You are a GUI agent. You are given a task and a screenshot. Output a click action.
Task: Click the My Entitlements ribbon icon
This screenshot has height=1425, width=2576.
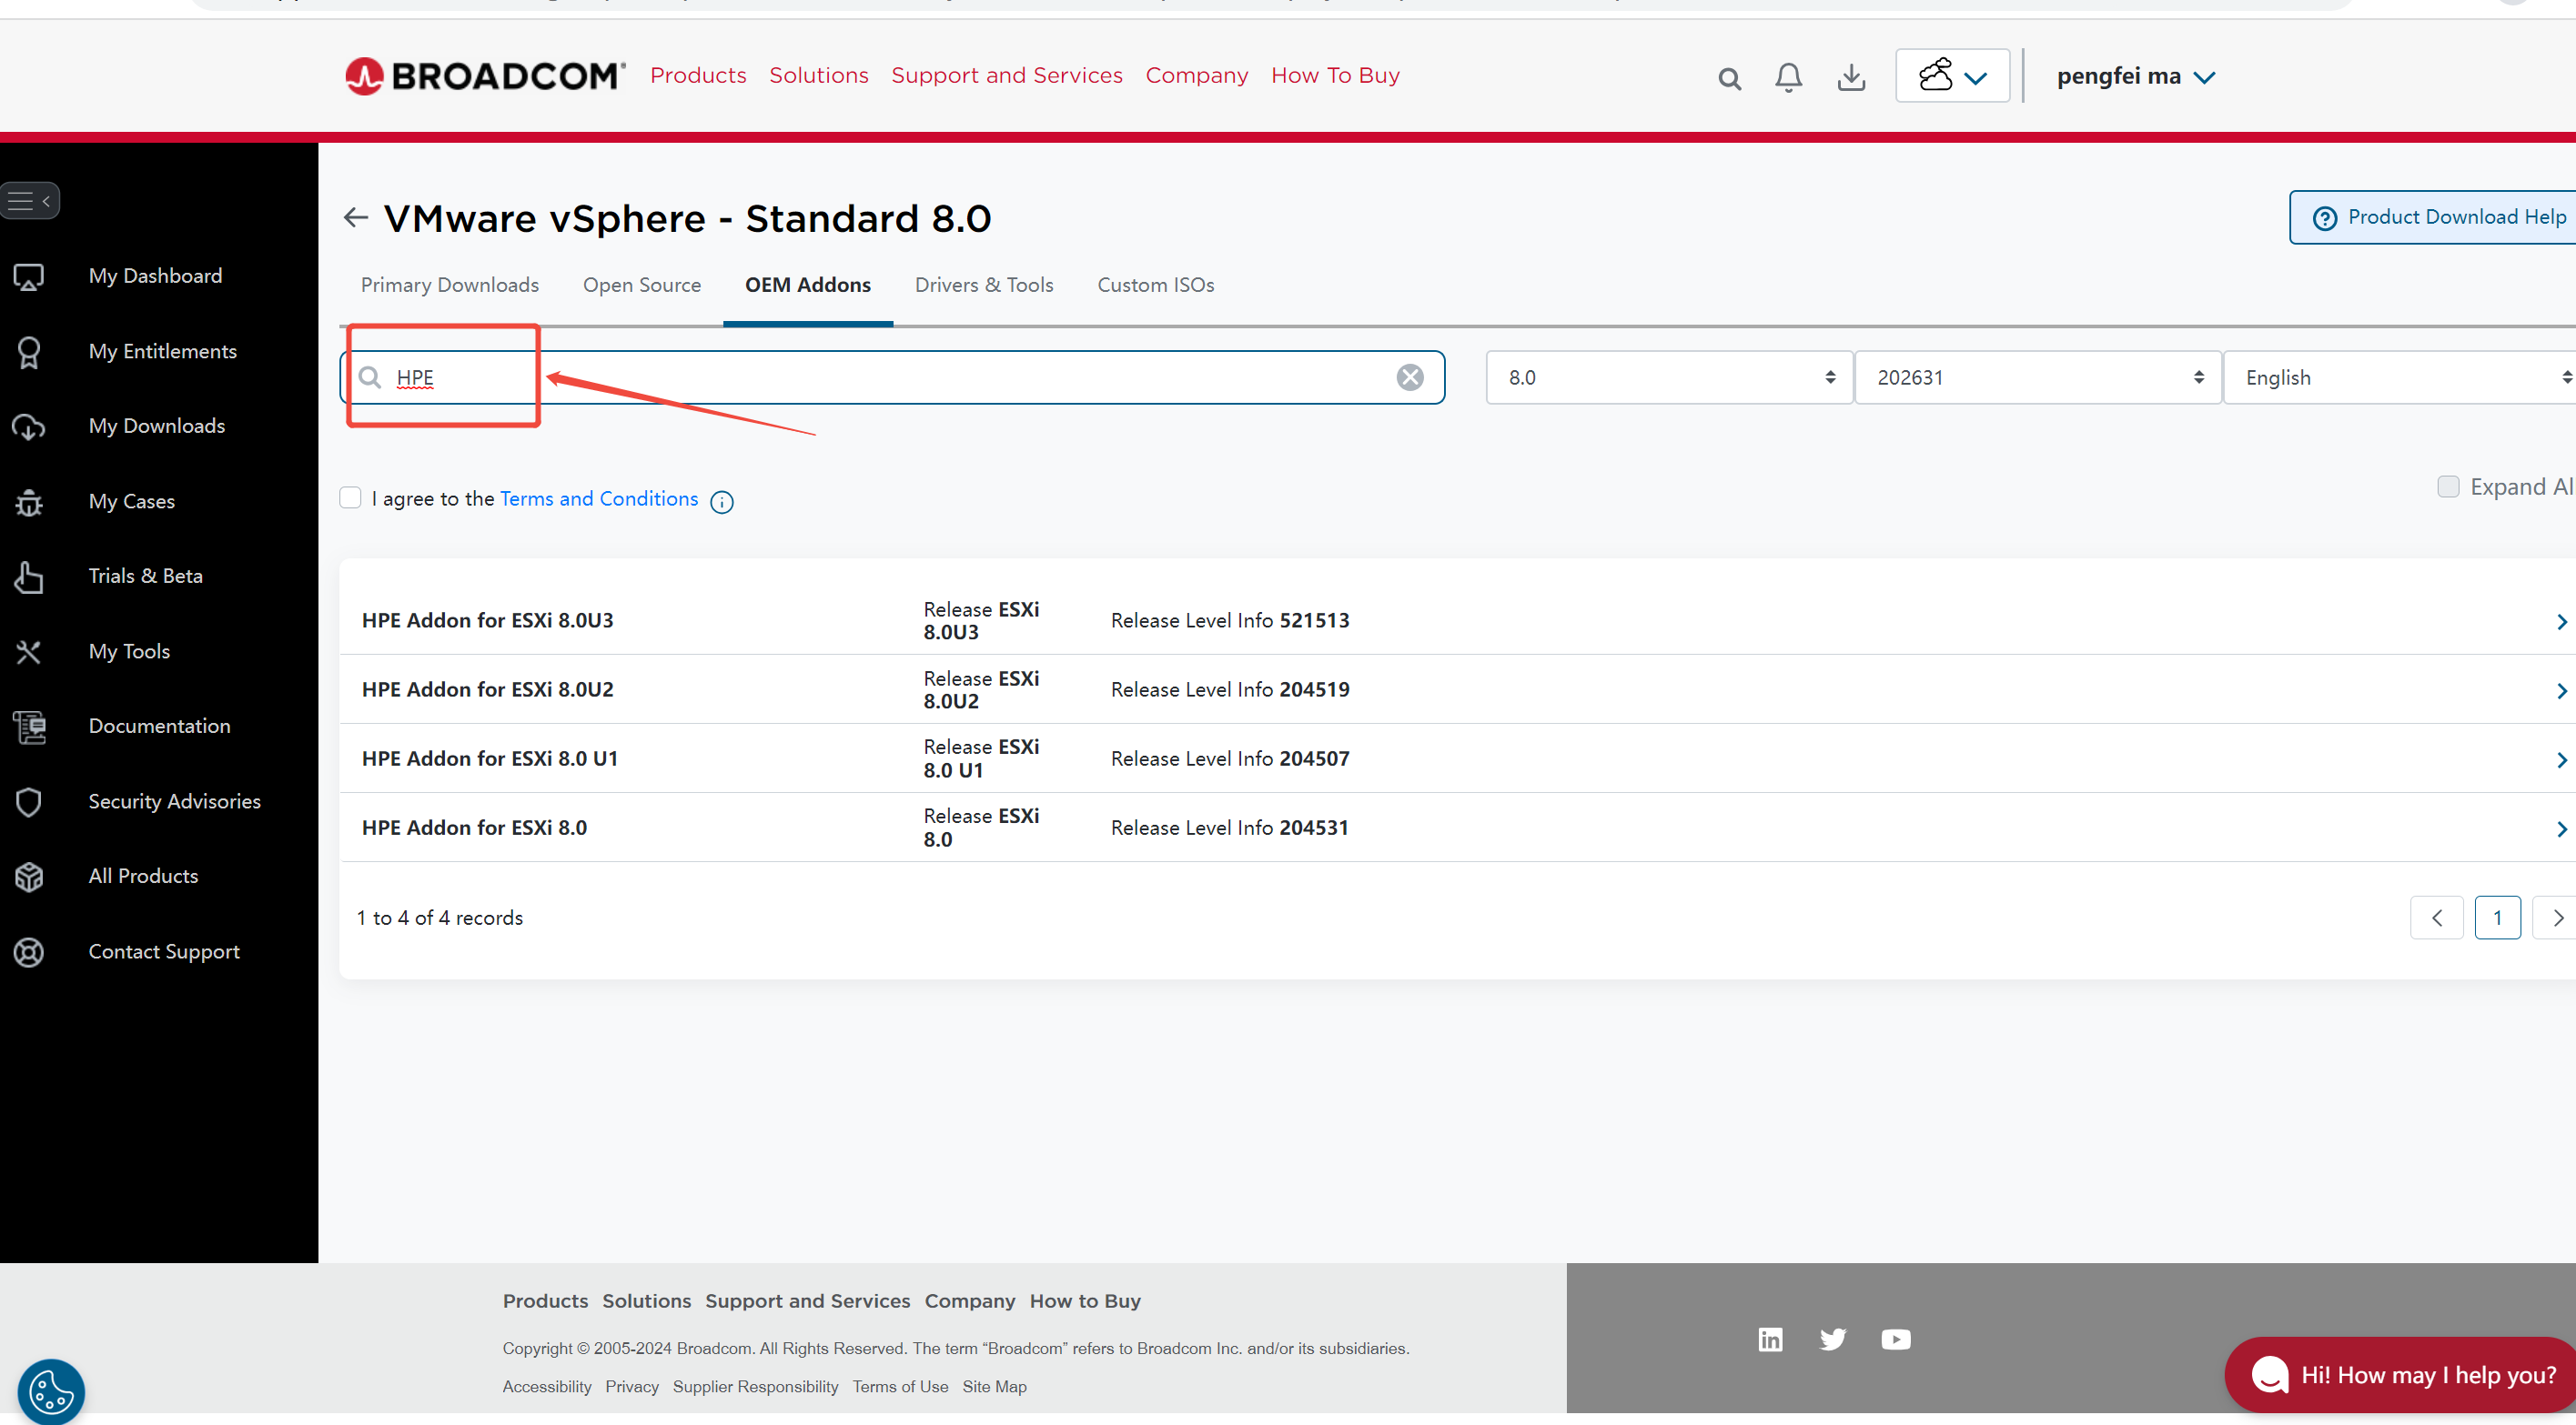[28, 352]
